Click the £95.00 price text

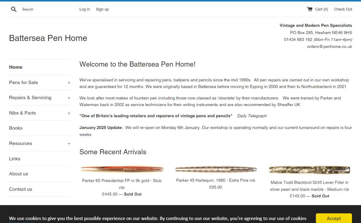(216, 187)
